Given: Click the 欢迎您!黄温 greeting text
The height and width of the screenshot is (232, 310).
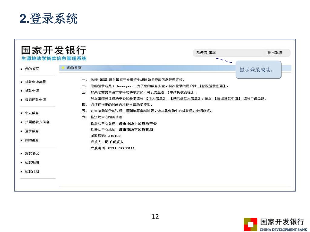Looking at the screenshot, I should 206,53.
